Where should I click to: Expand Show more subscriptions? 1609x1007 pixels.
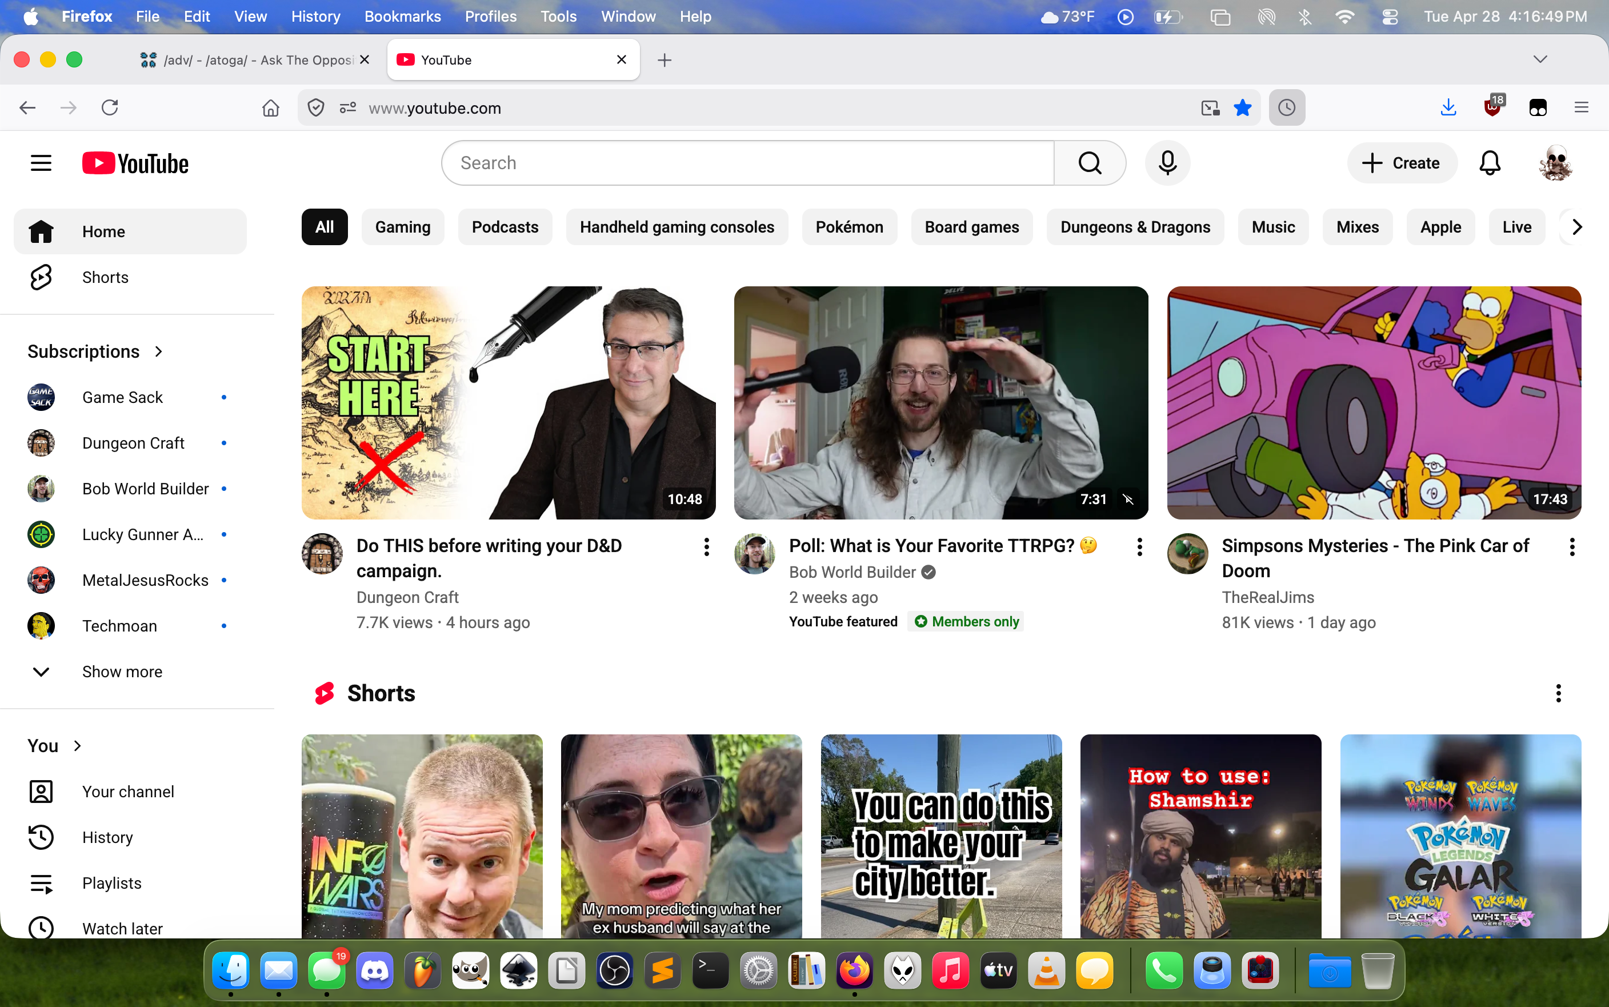[x=122, y=672]
